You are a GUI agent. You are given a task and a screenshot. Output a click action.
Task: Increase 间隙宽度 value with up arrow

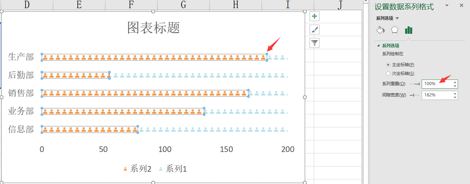[x=455, y=93]
